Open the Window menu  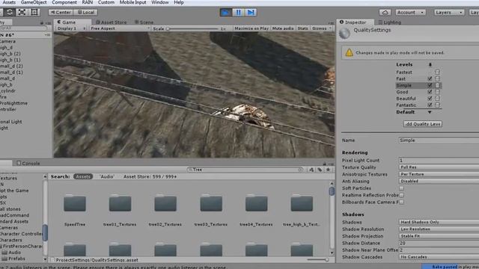(x=159, y=2)
